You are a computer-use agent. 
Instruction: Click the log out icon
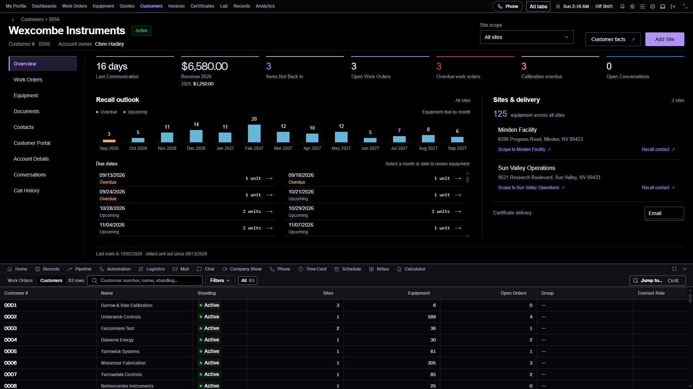pyautogui.click(x=673, y=6)
